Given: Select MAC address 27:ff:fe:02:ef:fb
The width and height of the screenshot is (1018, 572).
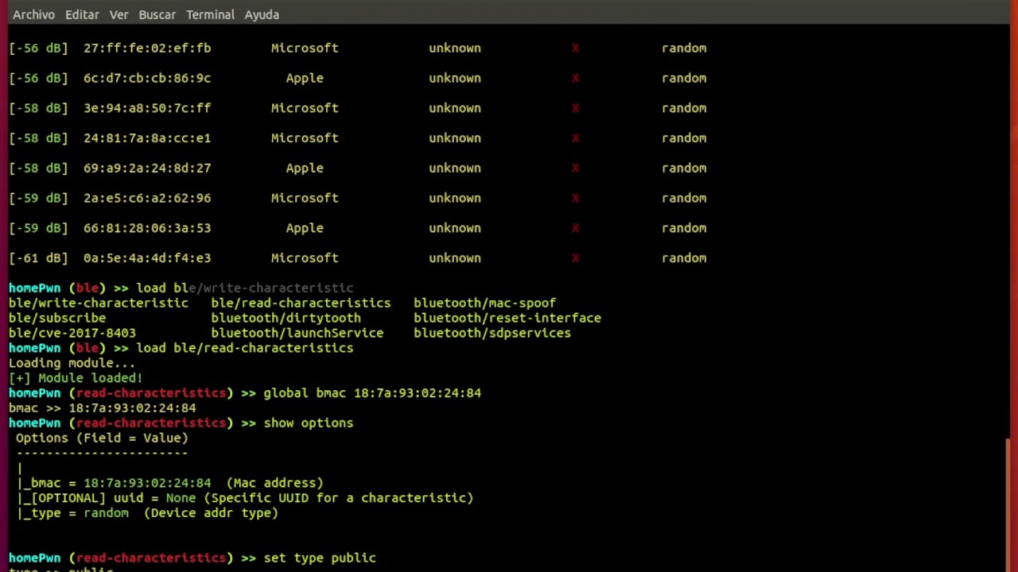Looking at the screenshot, I should tap(147, 48).
